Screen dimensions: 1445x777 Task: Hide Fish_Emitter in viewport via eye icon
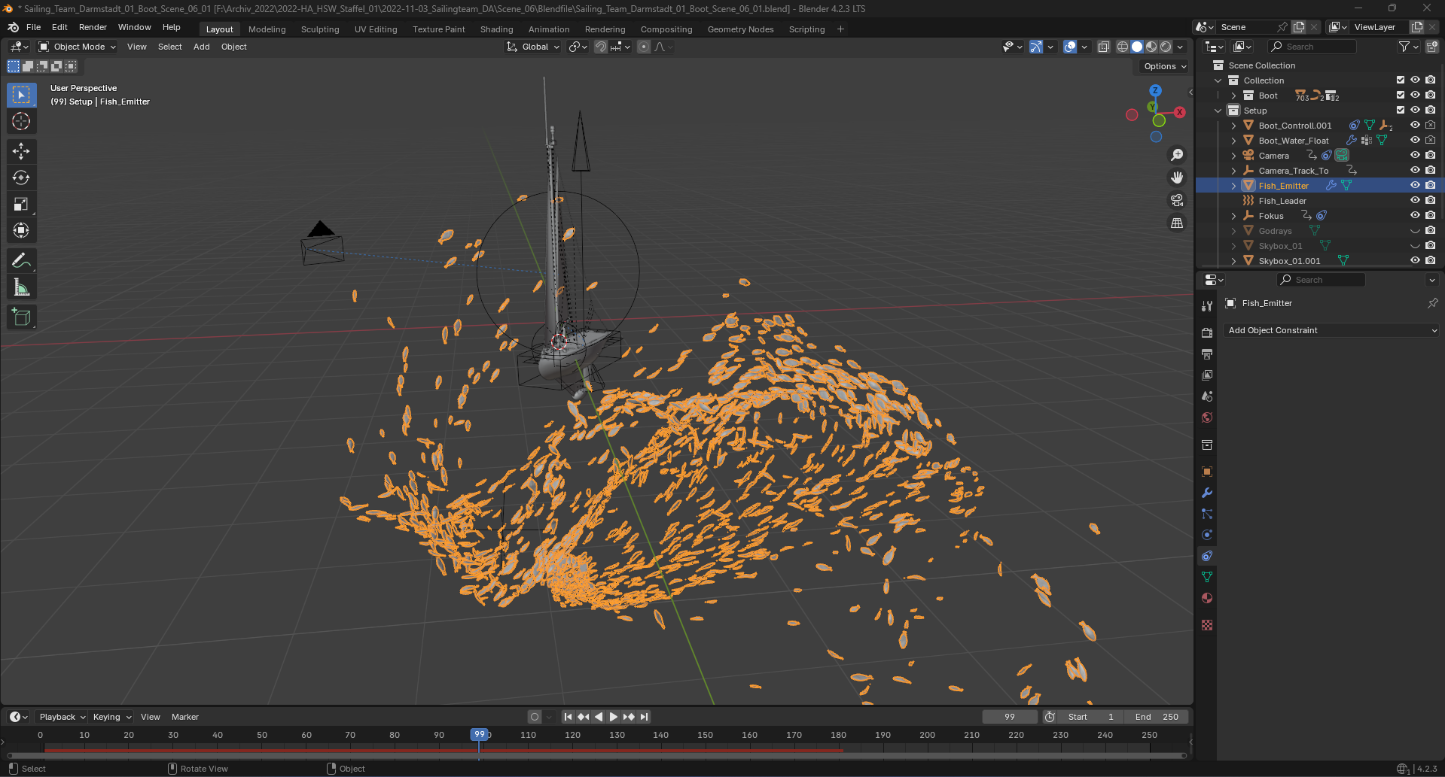point(1415,185)
